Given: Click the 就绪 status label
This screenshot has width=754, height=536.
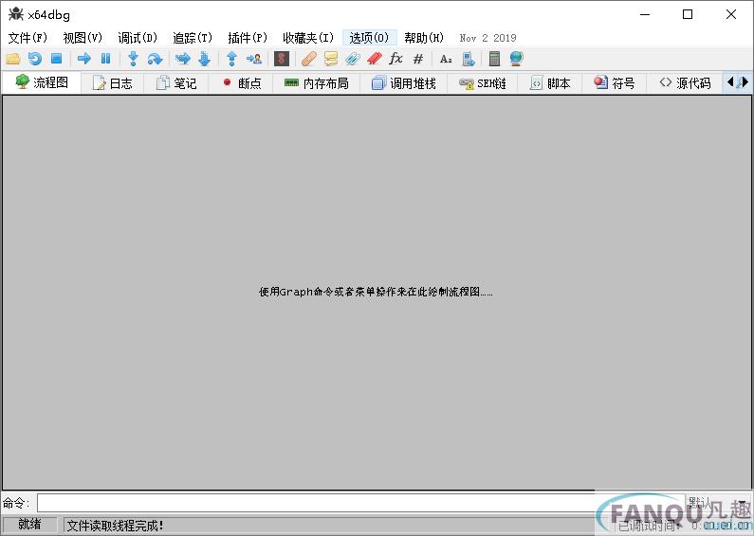Looking at the screenshot, I should [29, 525].
